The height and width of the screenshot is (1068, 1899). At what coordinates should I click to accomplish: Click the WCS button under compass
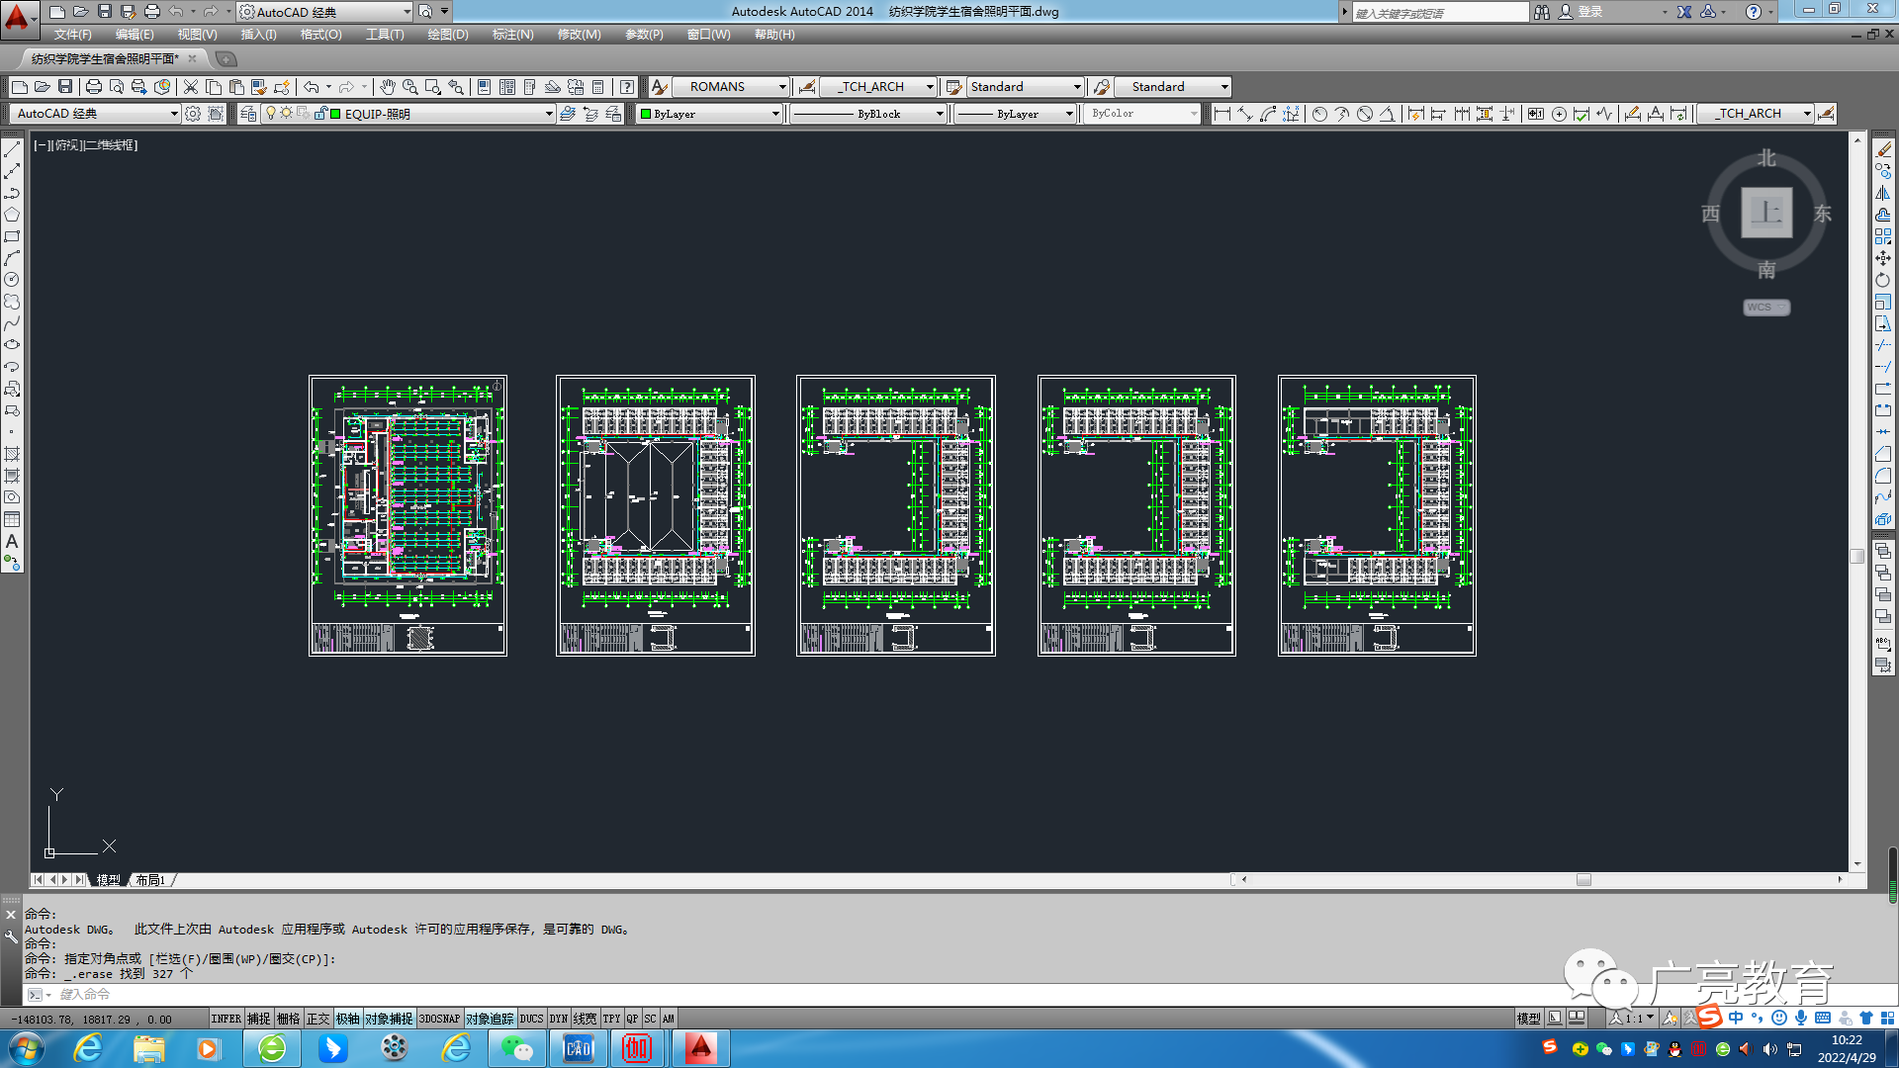[x=1766, y=308]
